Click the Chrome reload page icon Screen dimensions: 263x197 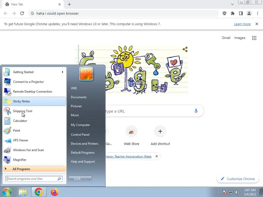tap(22, 13)
